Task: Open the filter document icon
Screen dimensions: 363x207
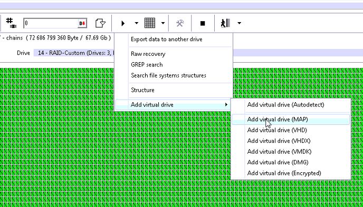Action: [x=100, y=23]
